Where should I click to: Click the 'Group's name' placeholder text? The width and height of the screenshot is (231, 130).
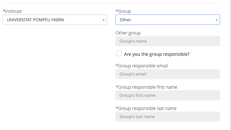[133, 41]
